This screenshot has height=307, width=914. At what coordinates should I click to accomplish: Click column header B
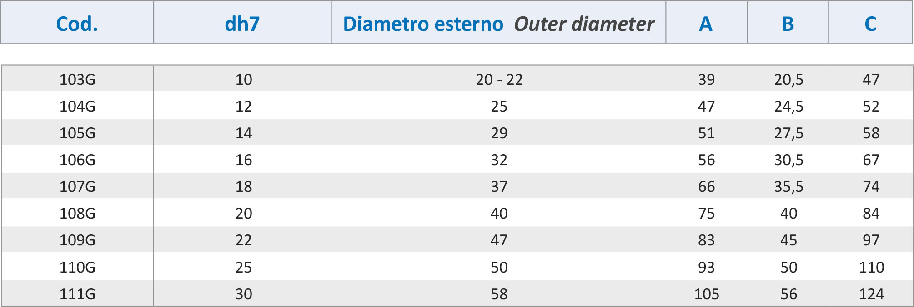(788, 24)
